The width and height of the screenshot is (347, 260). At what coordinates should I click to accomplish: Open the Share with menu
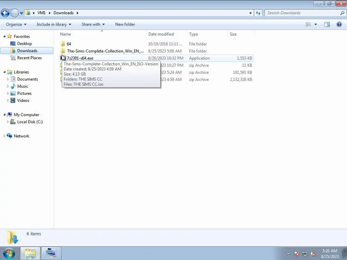click(93, 24)
